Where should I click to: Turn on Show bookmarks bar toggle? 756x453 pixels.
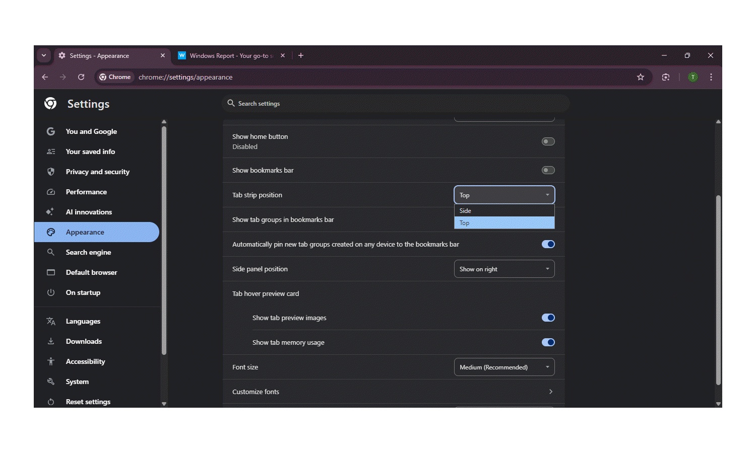548,170
